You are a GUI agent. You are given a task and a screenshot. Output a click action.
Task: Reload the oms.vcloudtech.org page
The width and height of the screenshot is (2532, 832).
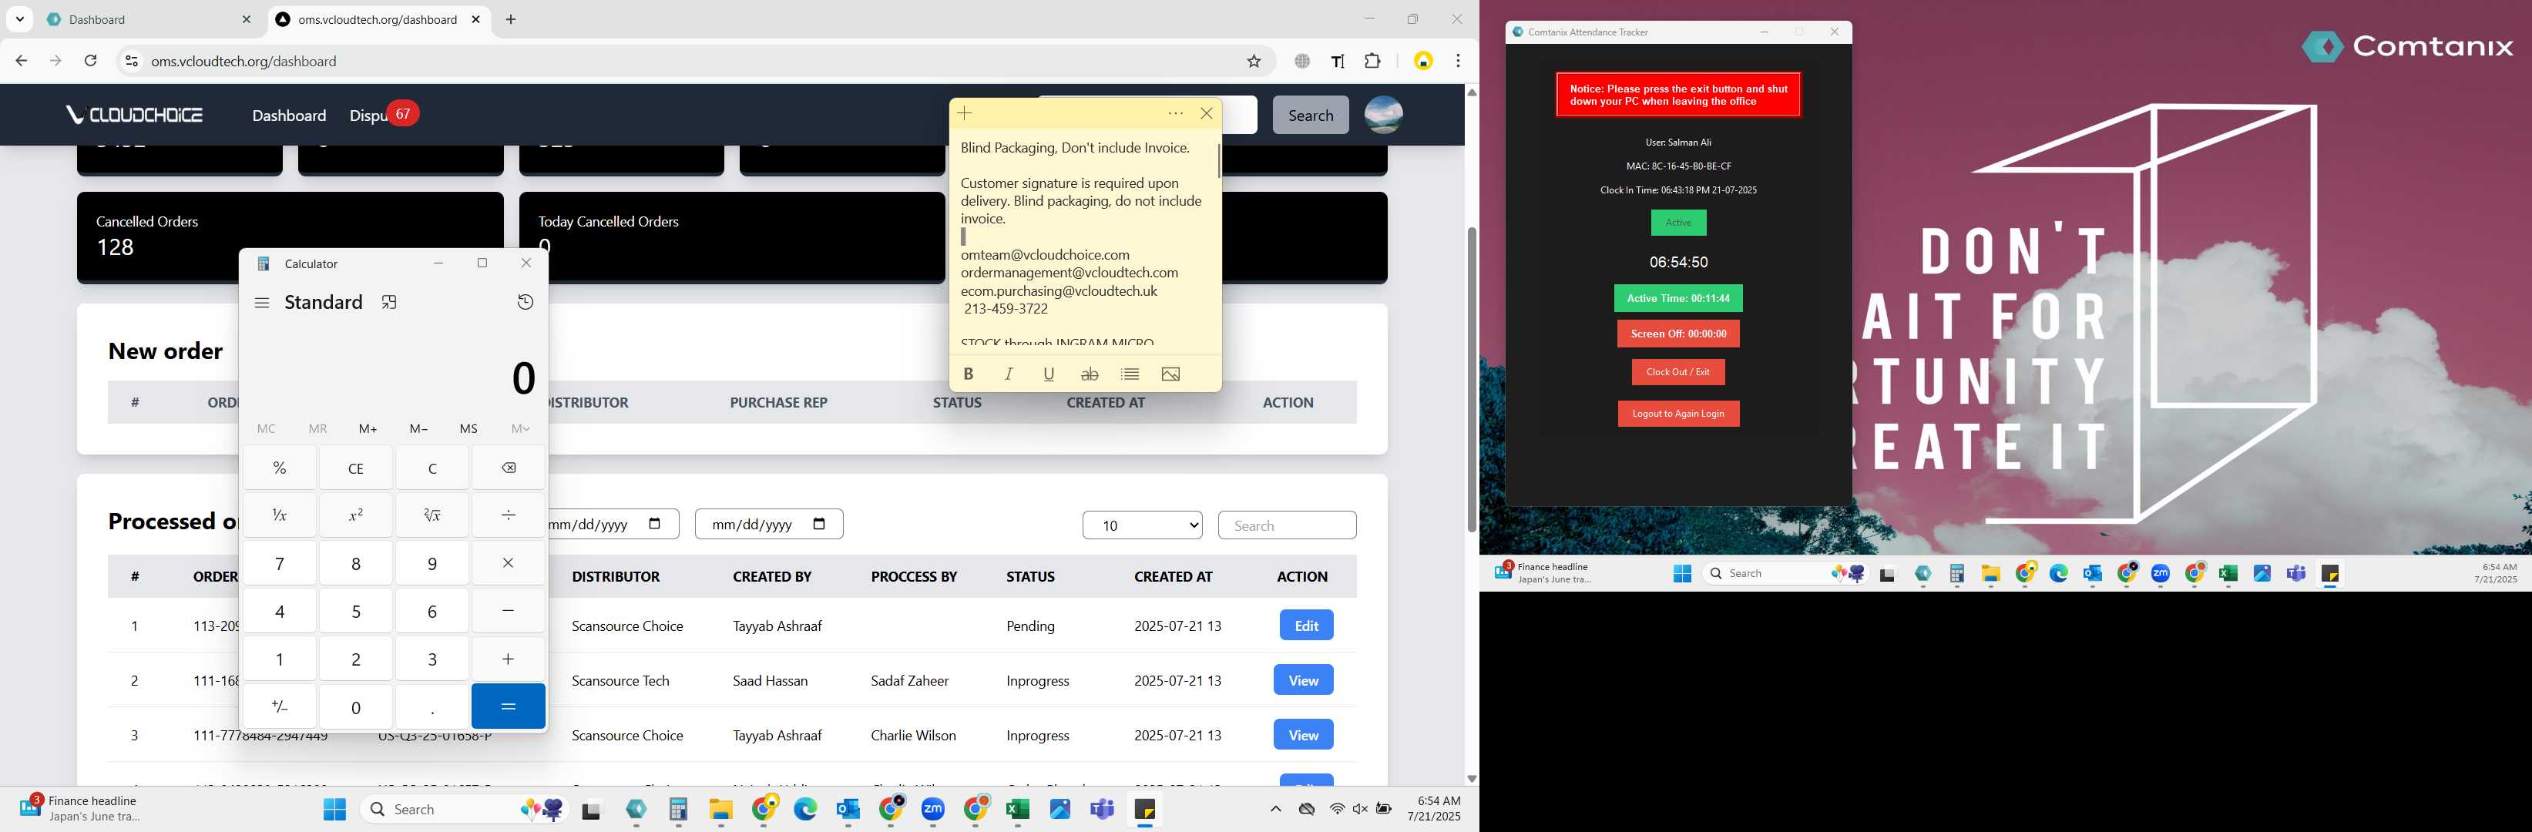(90, 61)
